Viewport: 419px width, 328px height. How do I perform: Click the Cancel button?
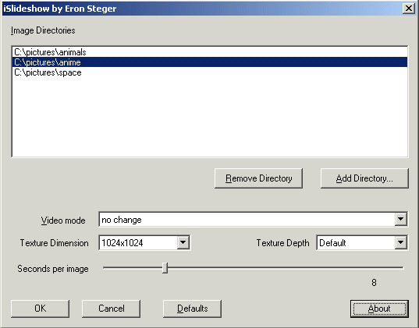coord(111,309)
